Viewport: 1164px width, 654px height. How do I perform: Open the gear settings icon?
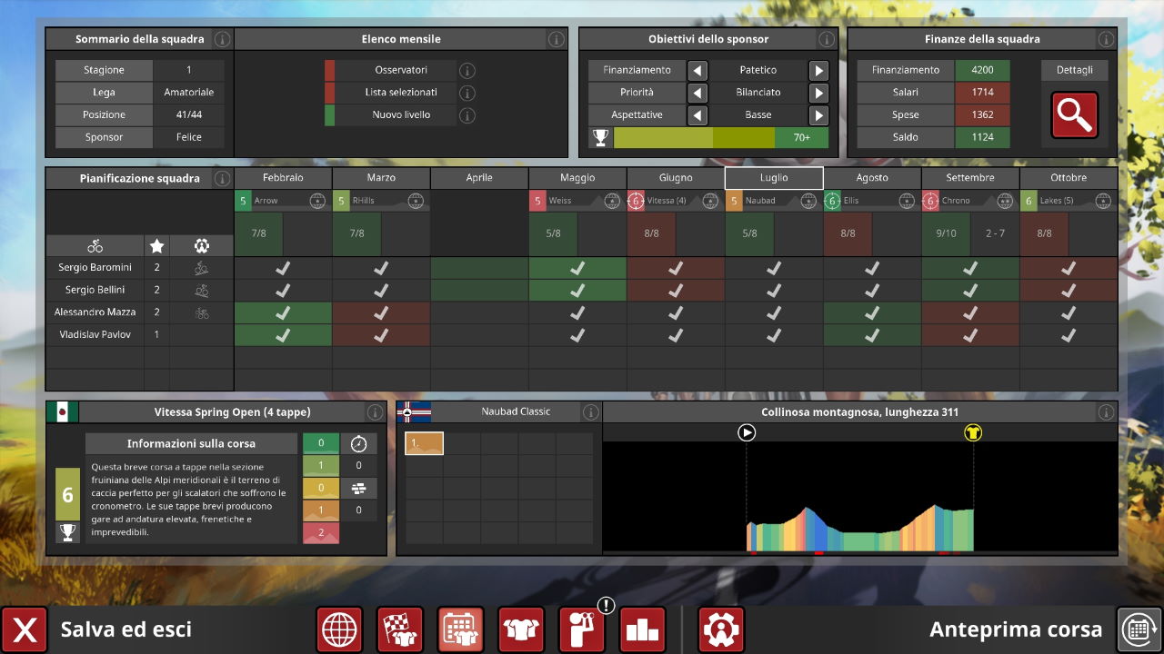coord(721,629)
